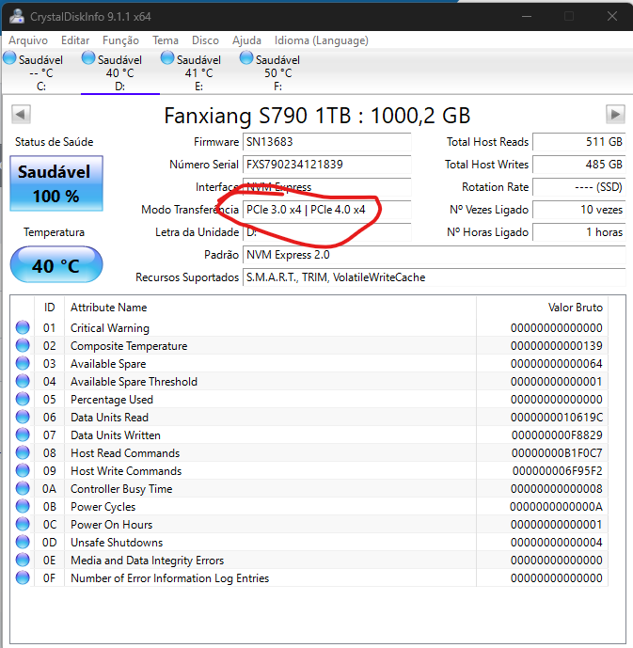The image size is (633, 648).
Task: Select drive E: health status orb
Action: pyautogui.click(x=166, y=57)
